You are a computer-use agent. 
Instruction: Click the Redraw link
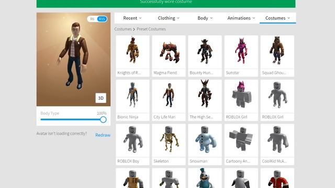pos(103,135)
